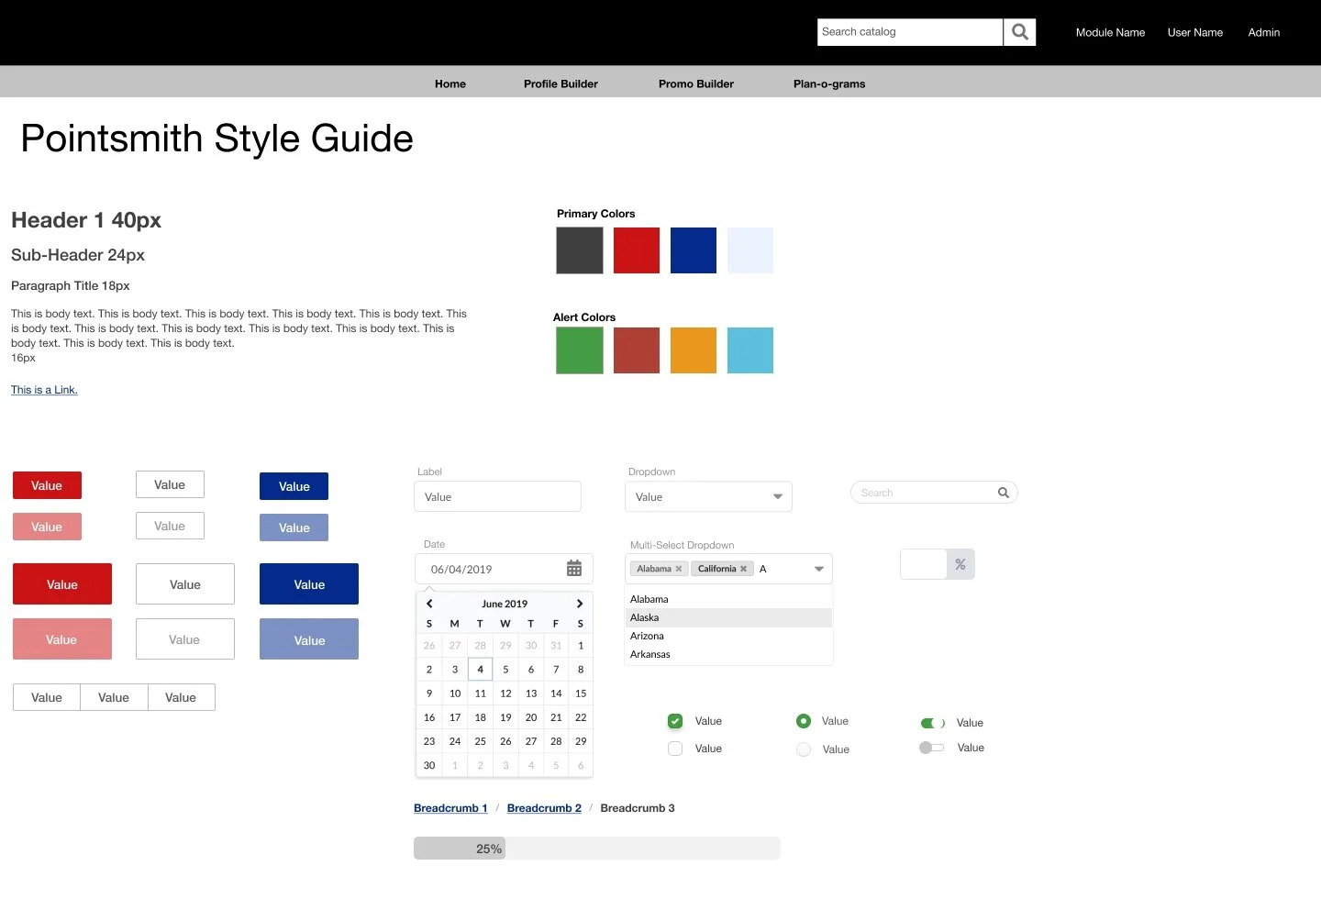This screenshot has height=910, width=1321.
Task: Choose Arkansas from dropdown list
Action: point(728,654)
